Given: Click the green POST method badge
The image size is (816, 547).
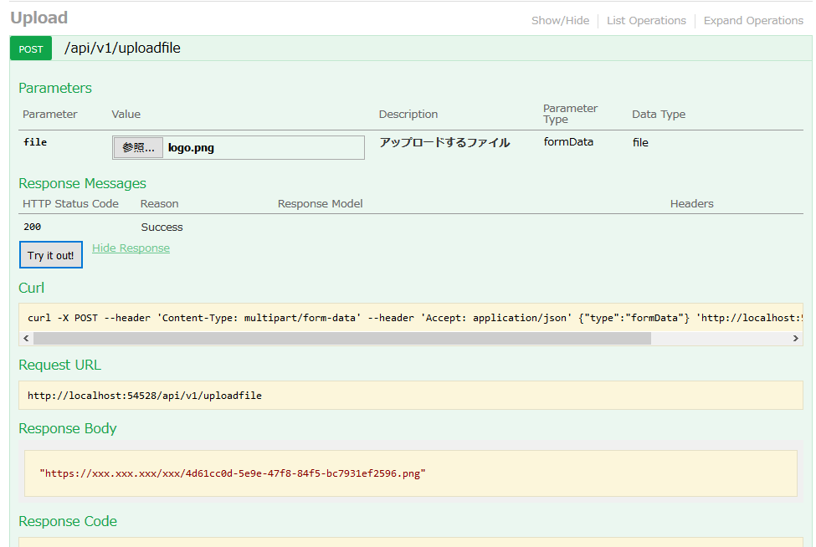Looking at the screenshot, I should [x=31, y=49].
